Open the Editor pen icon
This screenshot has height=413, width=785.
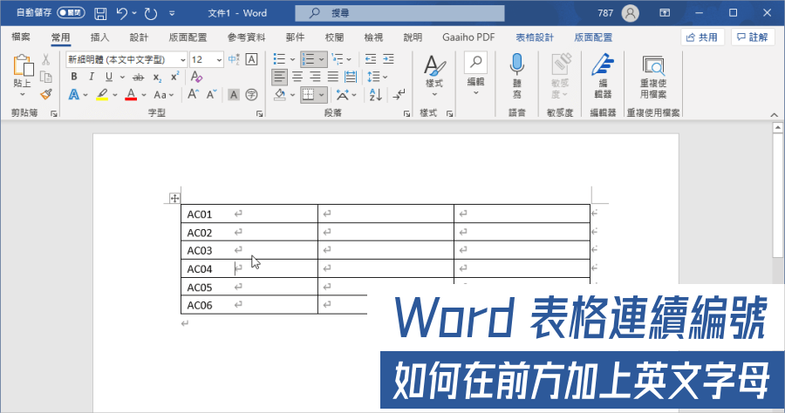tap(603, 65)
